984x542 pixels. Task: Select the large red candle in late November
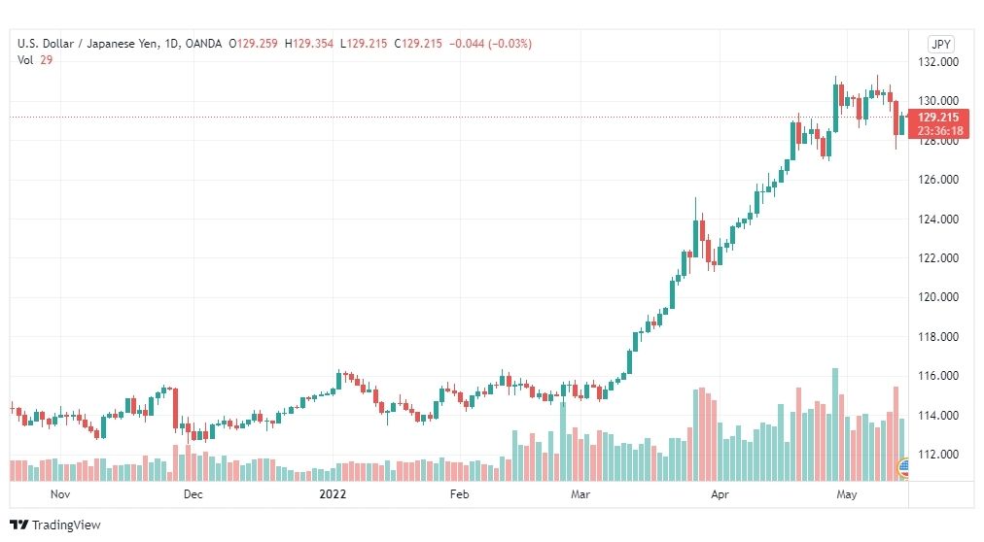(x=175, y=408)
